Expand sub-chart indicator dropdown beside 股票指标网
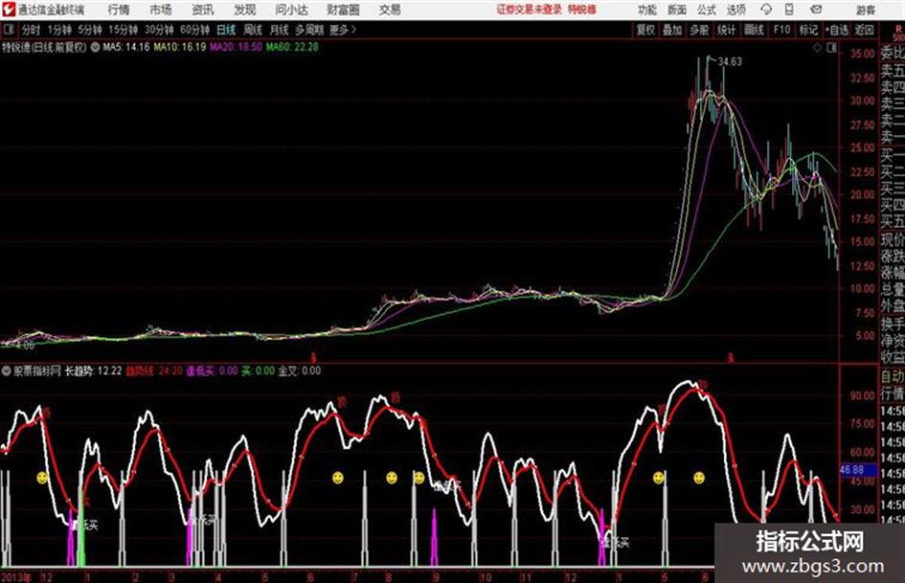The image size is (905, 583). click(7, 370)
